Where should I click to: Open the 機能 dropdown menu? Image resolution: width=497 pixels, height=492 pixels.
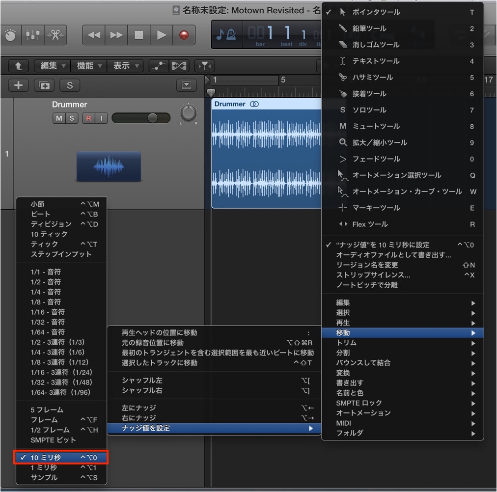point(89,66)
